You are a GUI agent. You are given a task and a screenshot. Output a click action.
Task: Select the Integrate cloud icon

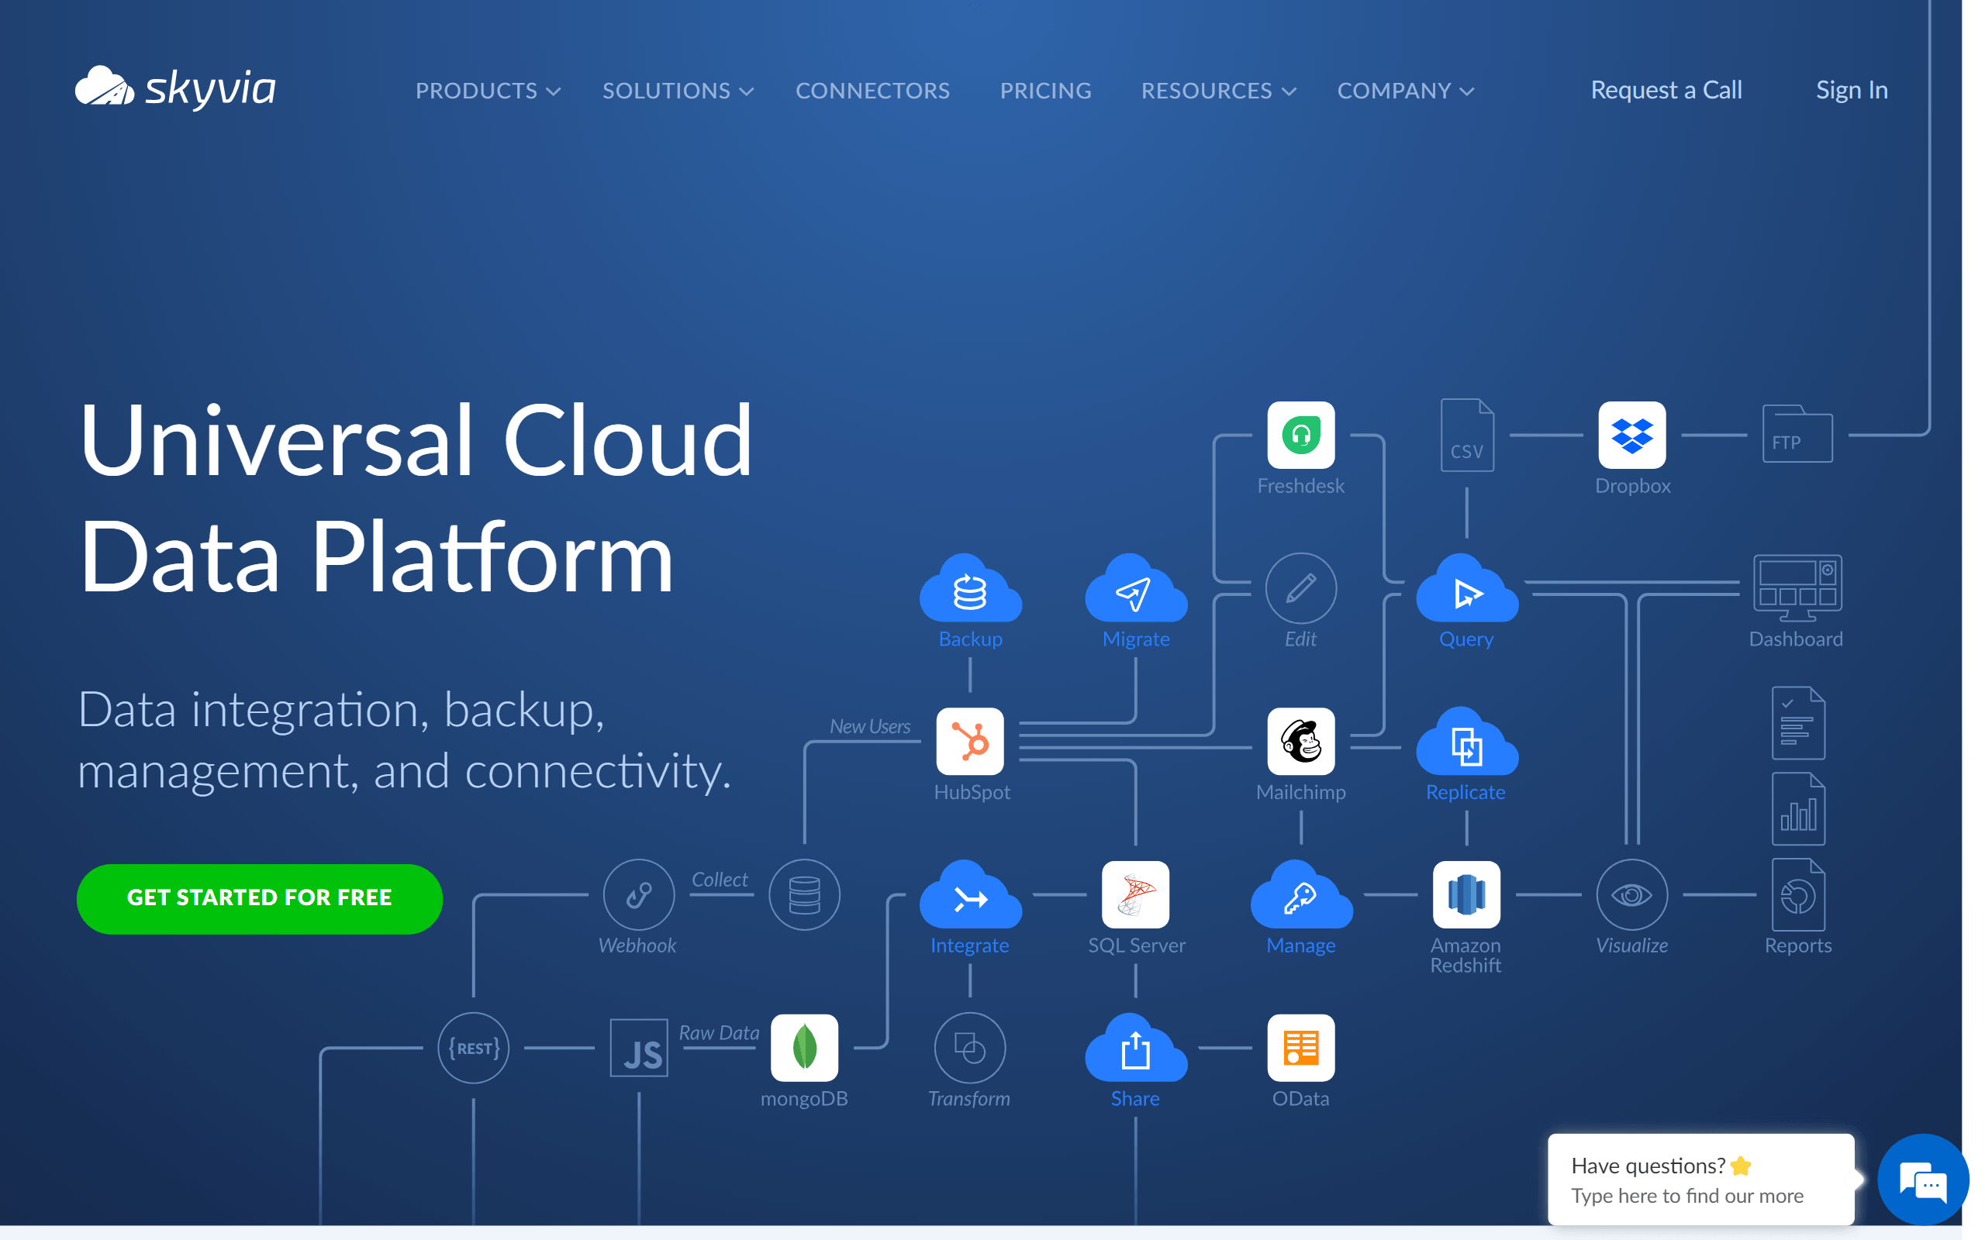(x=970, y=894)
